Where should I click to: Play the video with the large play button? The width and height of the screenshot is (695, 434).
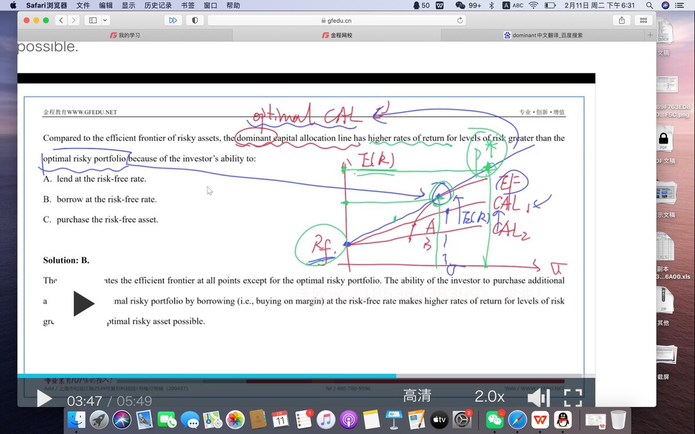83,304
